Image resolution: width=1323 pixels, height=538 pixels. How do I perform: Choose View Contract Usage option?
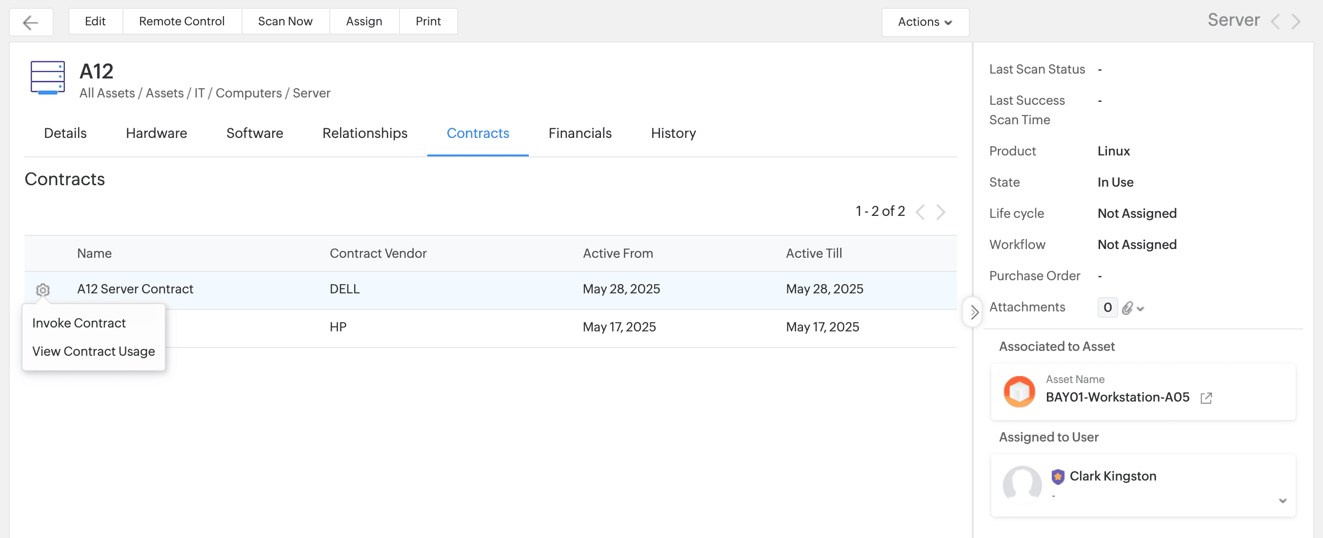pos(94,351)
